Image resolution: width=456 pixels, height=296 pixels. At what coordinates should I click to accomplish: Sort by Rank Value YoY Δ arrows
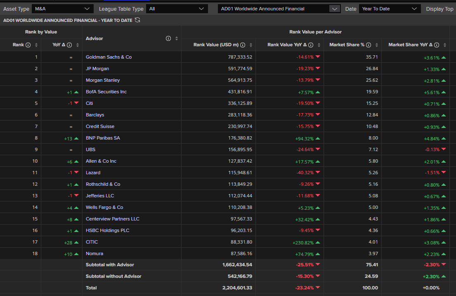(319, 45)
